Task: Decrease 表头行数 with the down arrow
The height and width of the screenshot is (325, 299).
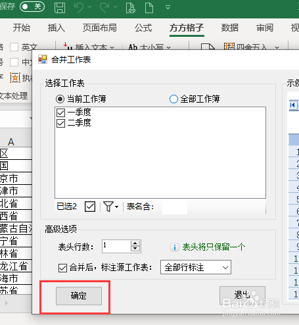Action: pos(135,249)
